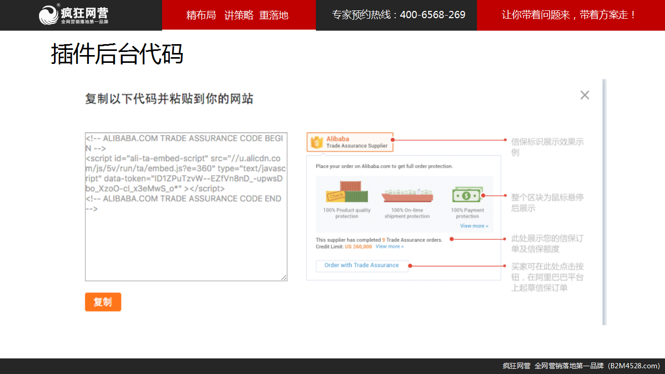Click the US $60,000 credit limit value
Screen dimensions: 665x374
(x=358, y=247)
